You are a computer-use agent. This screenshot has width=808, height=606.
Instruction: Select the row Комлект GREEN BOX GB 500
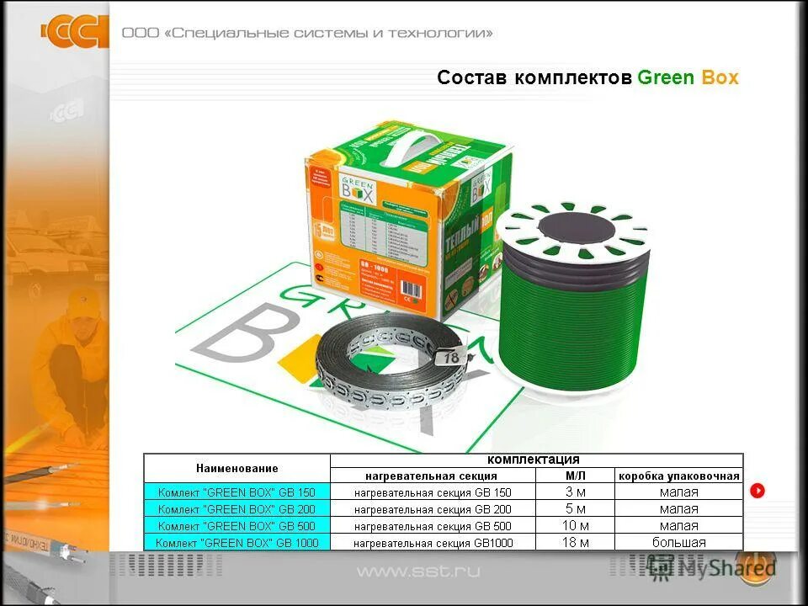click(x=237, y=525)
